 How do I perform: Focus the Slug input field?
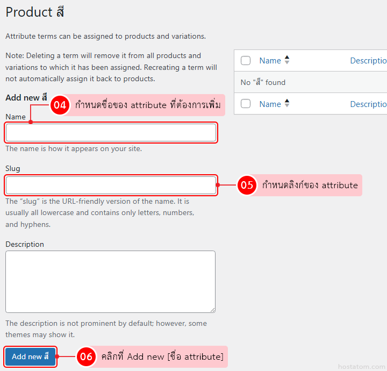[x=111, y=185]
